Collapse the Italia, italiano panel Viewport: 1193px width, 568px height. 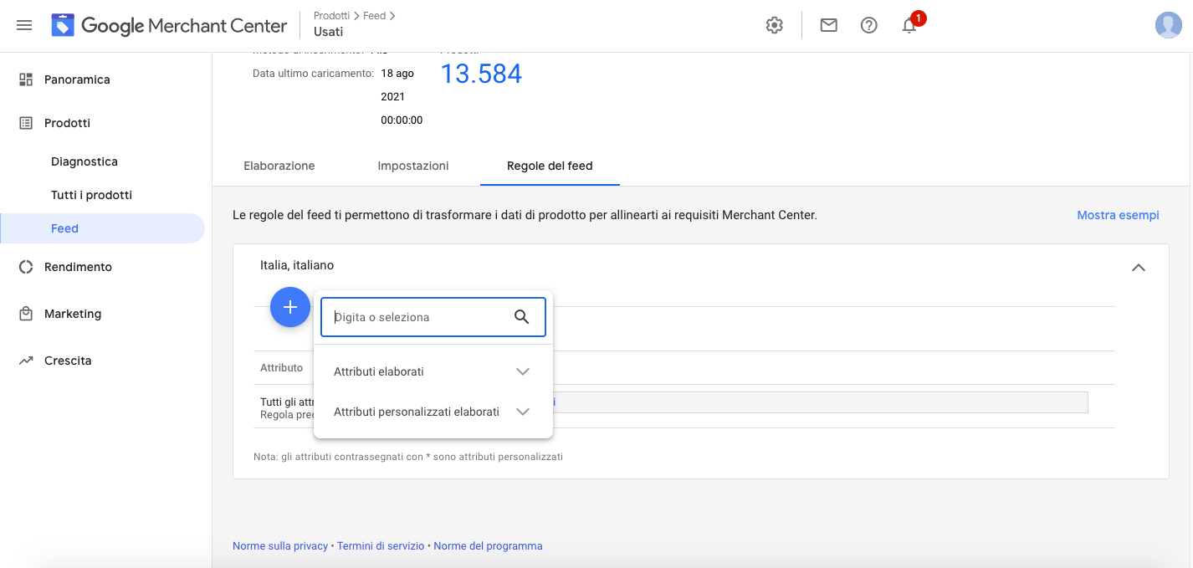pos(1138,268)
